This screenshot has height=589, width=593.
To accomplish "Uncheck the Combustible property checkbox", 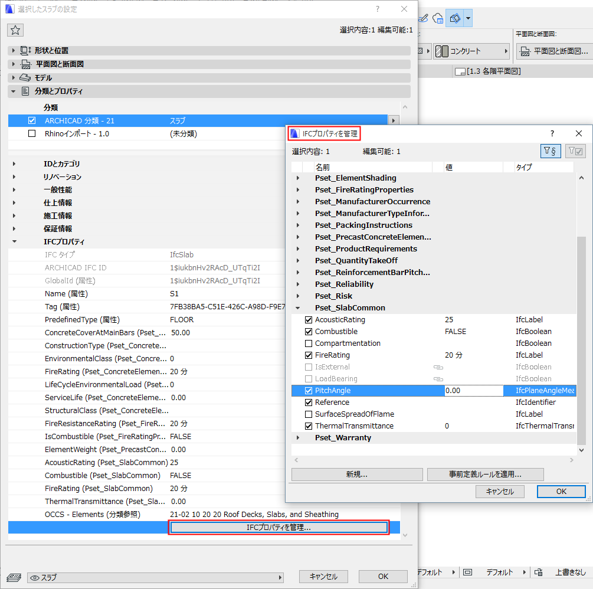I will pyautogui.click(x=309, y=331).
